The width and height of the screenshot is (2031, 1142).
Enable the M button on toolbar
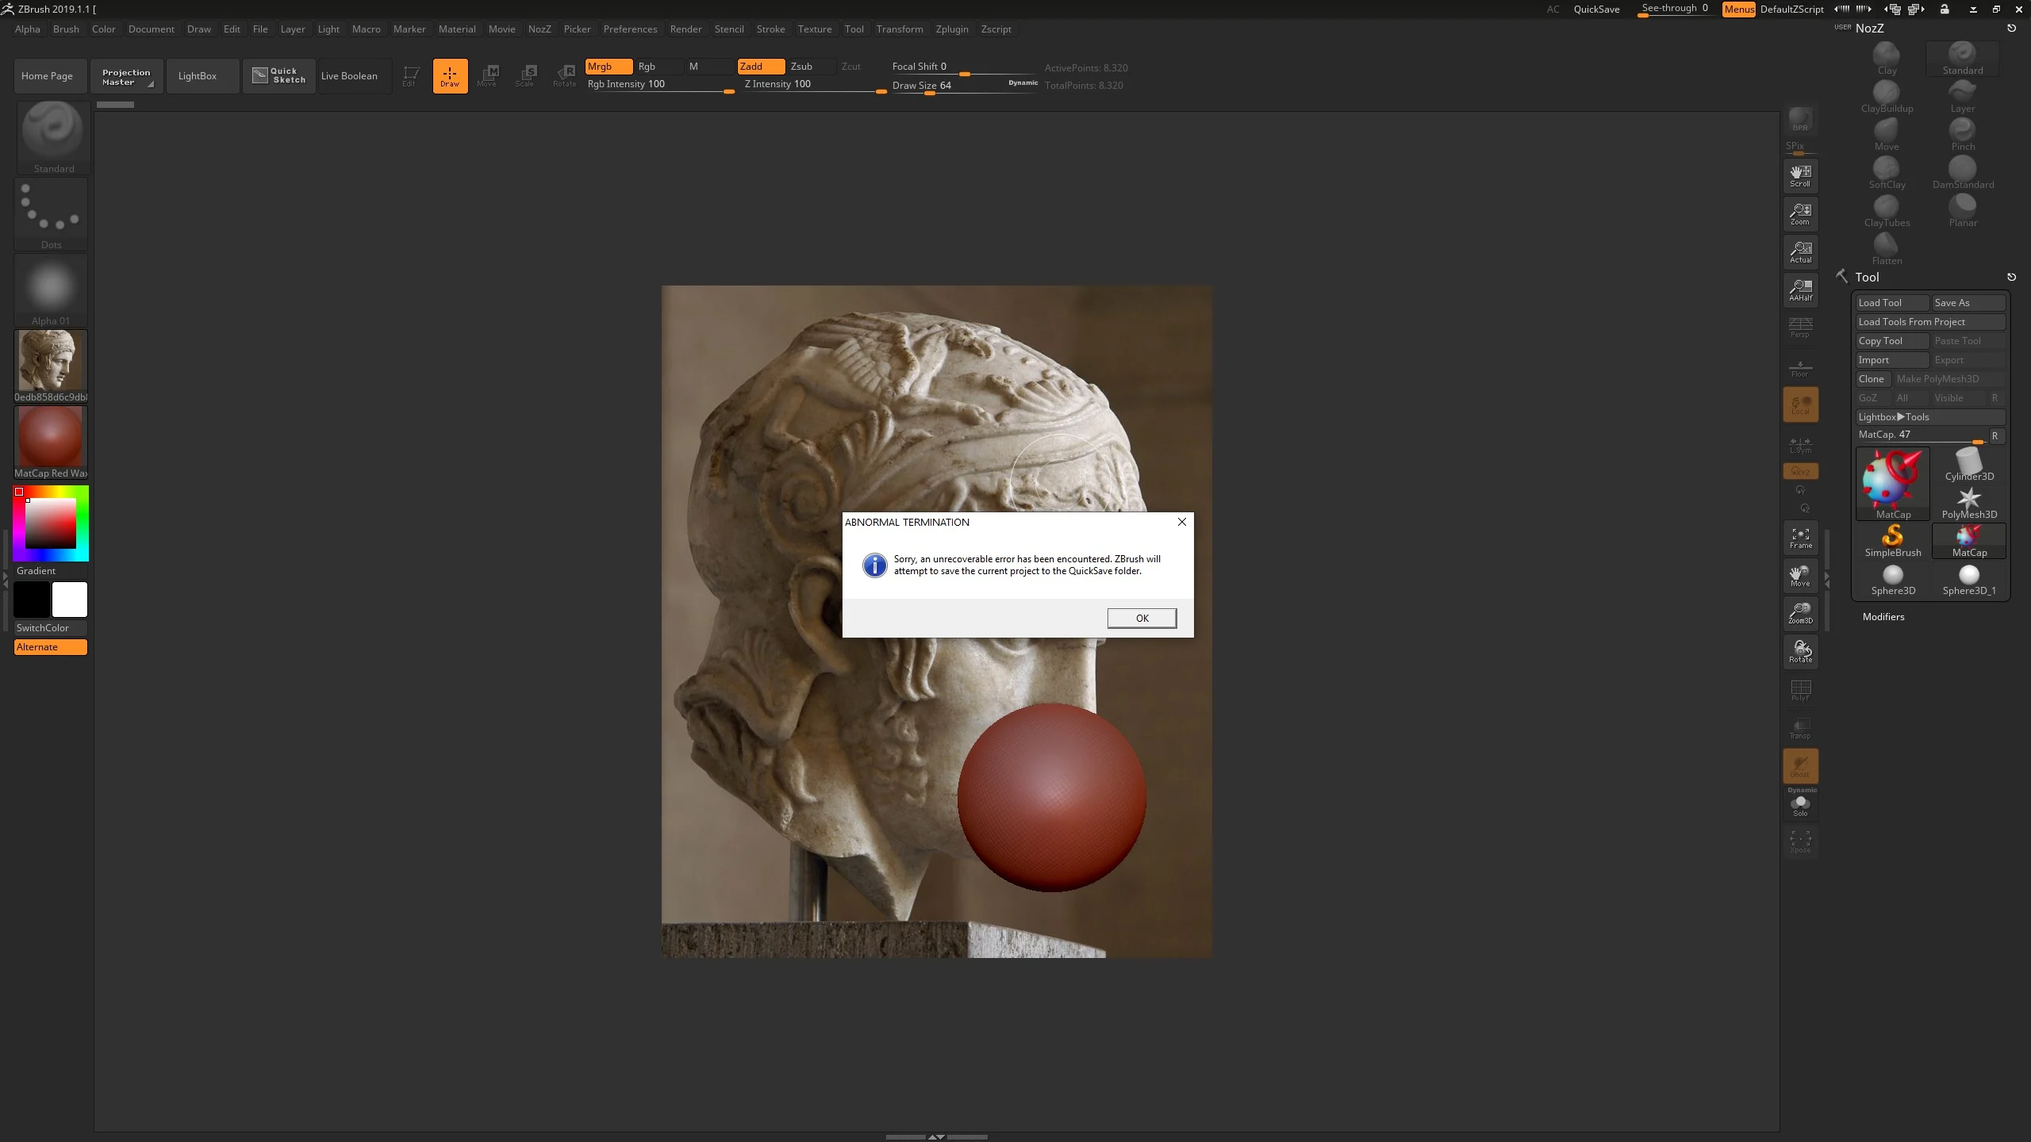(693, 66)
